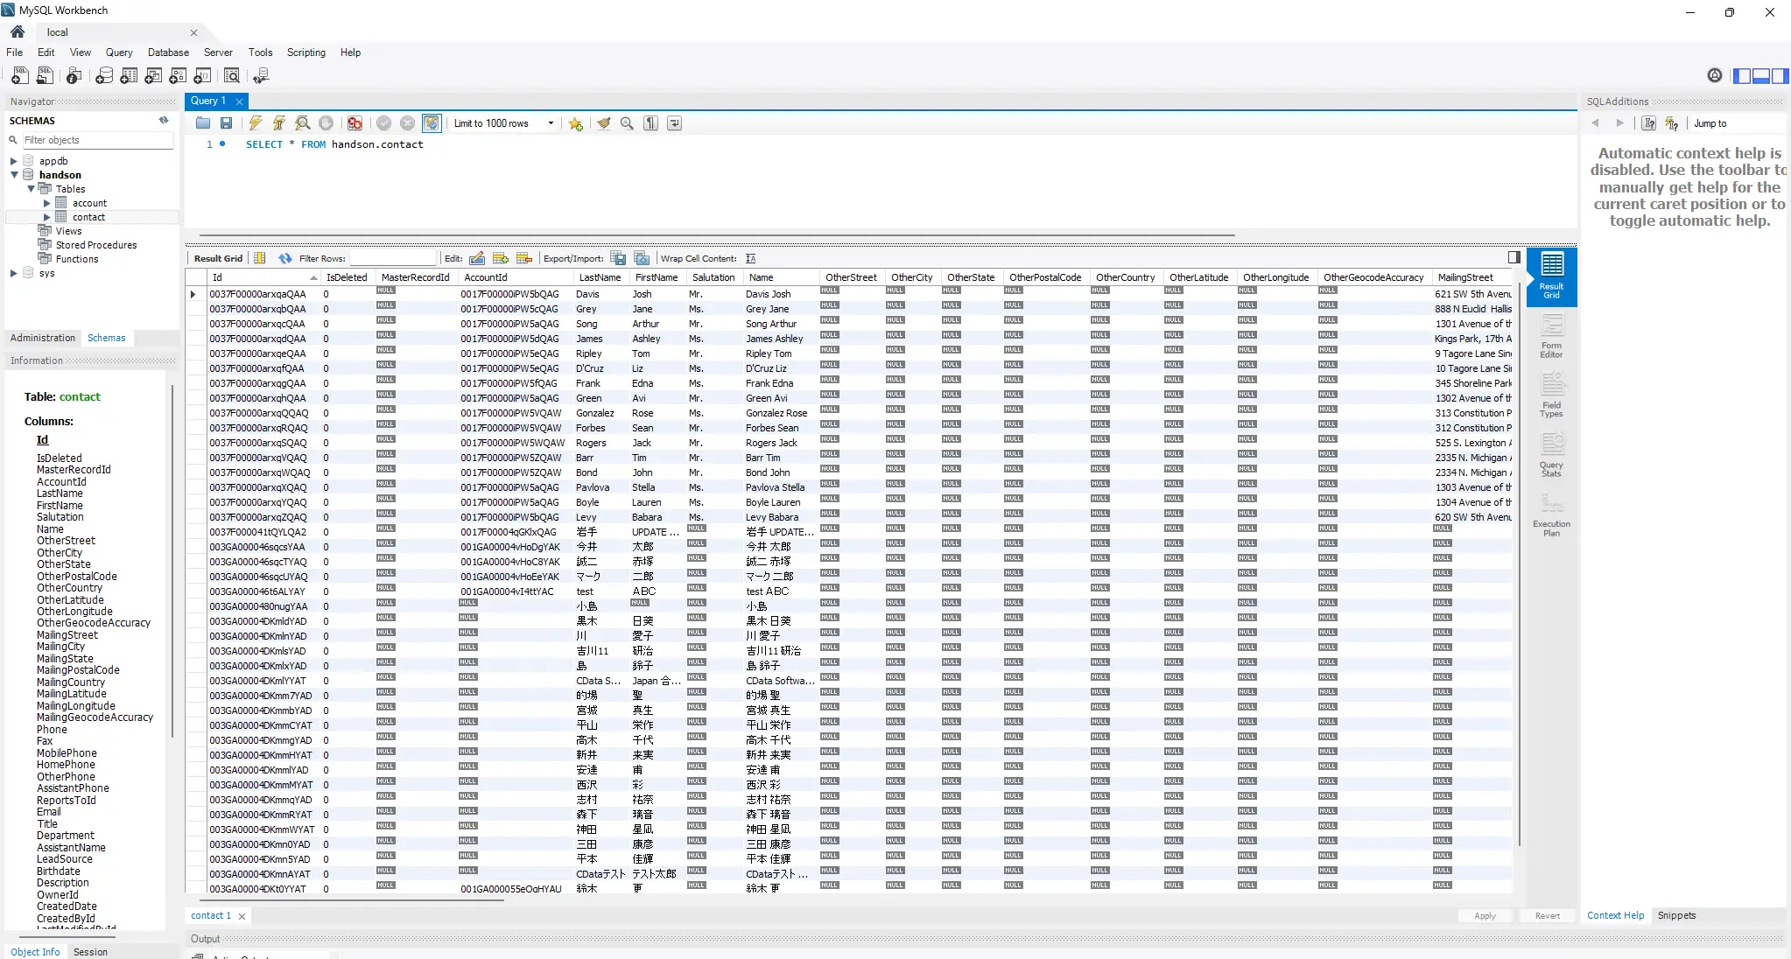Open the schema inspector toolbar icon
The image size is (1791, 959).
click(74, 76)
